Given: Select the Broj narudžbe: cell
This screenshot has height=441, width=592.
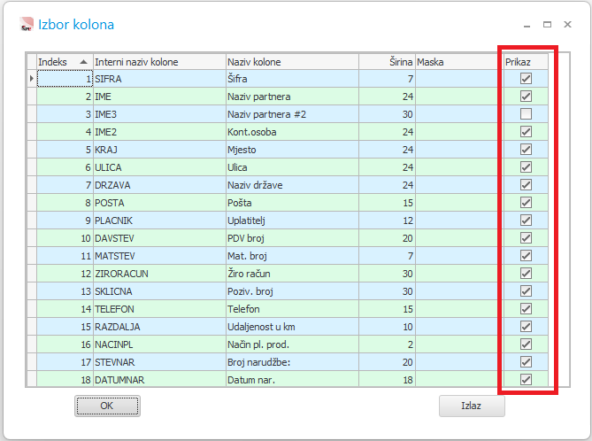Looking at the screenshot, I should 292,362.
